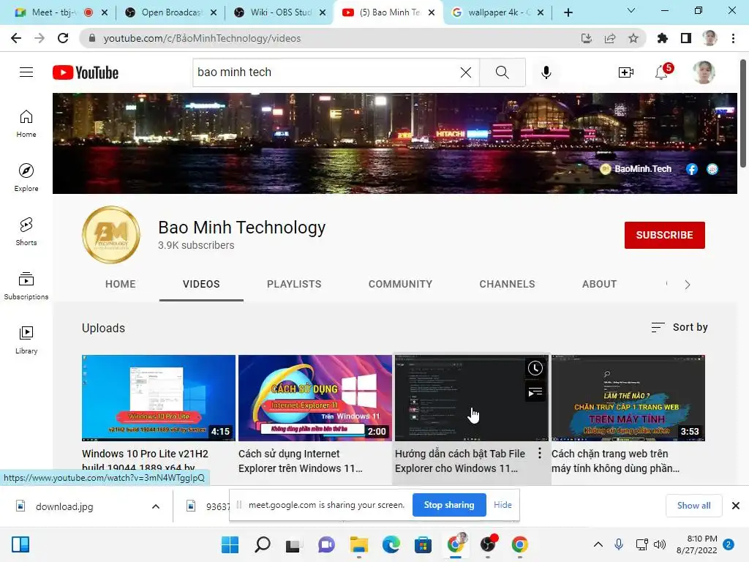Open the Chrome profile avatar in toolbar
Viewport: 749px width, 562px height.
(x=710, y=38)
